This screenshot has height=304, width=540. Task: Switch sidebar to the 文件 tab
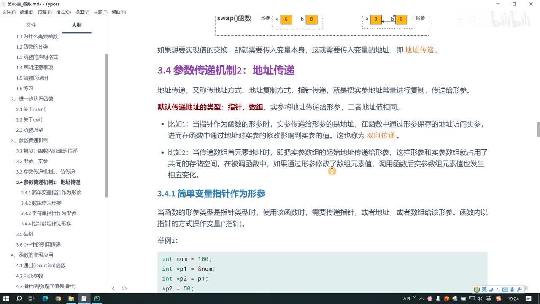point(31,25)
